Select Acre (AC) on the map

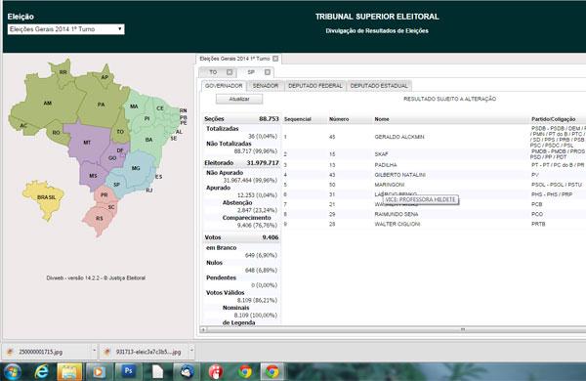[x=23, y=126]
